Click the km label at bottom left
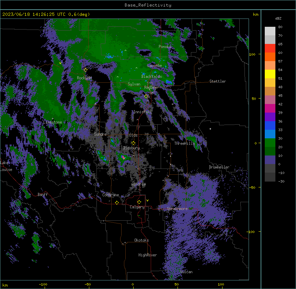 [x=5, y=285]
